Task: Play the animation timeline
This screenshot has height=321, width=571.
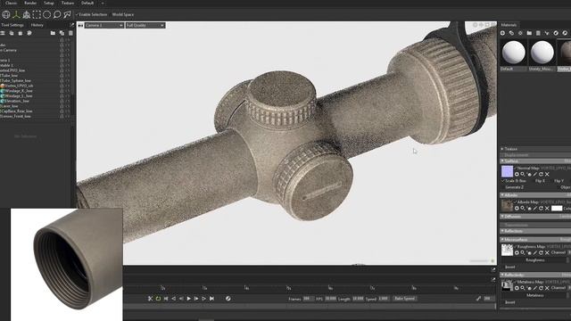Action: click(188, 299)
